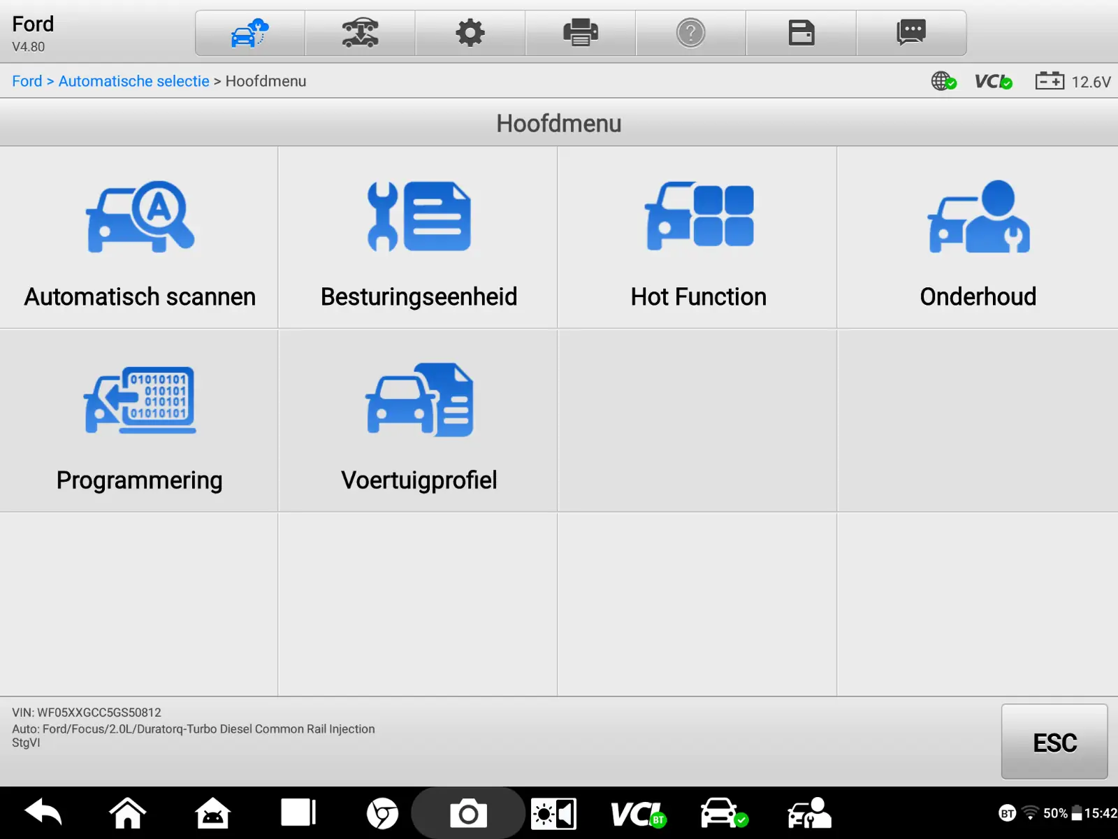The height and width of the screenshot is (839, 1118).
Task: Click the Ford/Focus vehicle description text
Action: 194,729
